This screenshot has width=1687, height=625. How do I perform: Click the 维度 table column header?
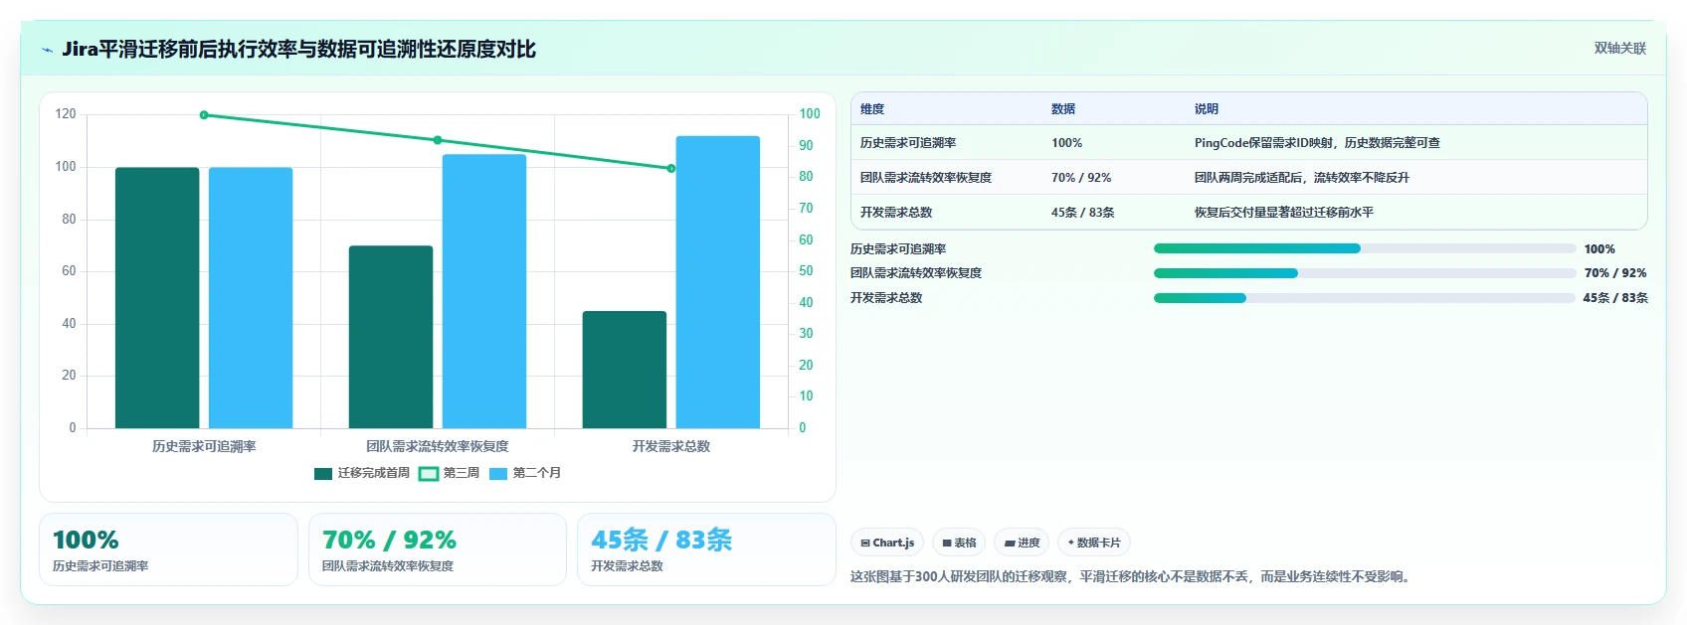[872, 109]
